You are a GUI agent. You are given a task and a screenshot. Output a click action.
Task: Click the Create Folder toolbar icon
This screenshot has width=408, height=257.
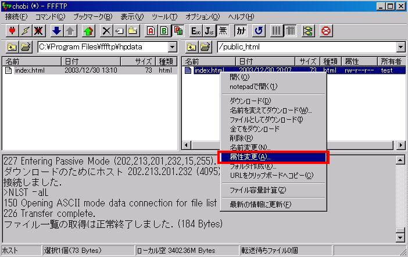pos(133,31)
